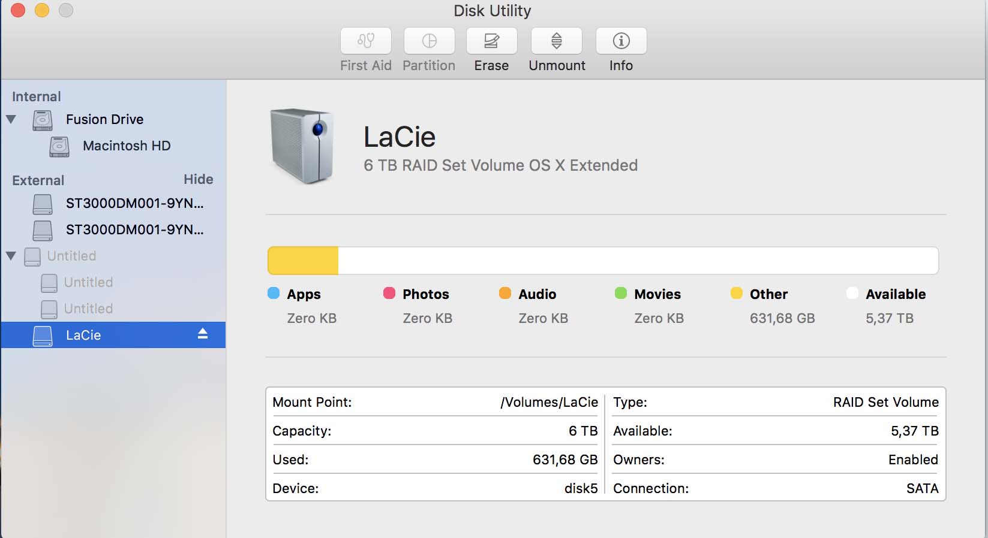Collapse the Fusion Drive disclosure triangle

[11, 119]
